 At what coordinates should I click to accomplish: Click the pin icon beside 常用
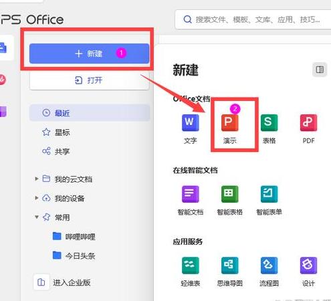[x=46, y=217]
